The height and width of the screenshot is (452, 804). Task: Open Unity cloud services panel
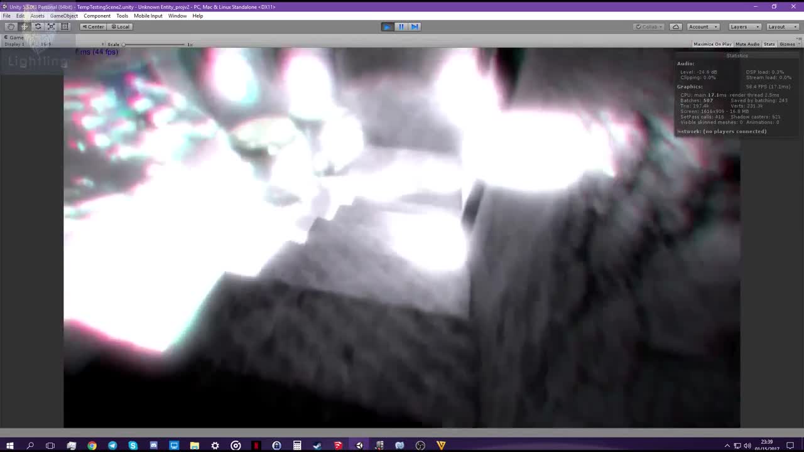tap(676, 26)
